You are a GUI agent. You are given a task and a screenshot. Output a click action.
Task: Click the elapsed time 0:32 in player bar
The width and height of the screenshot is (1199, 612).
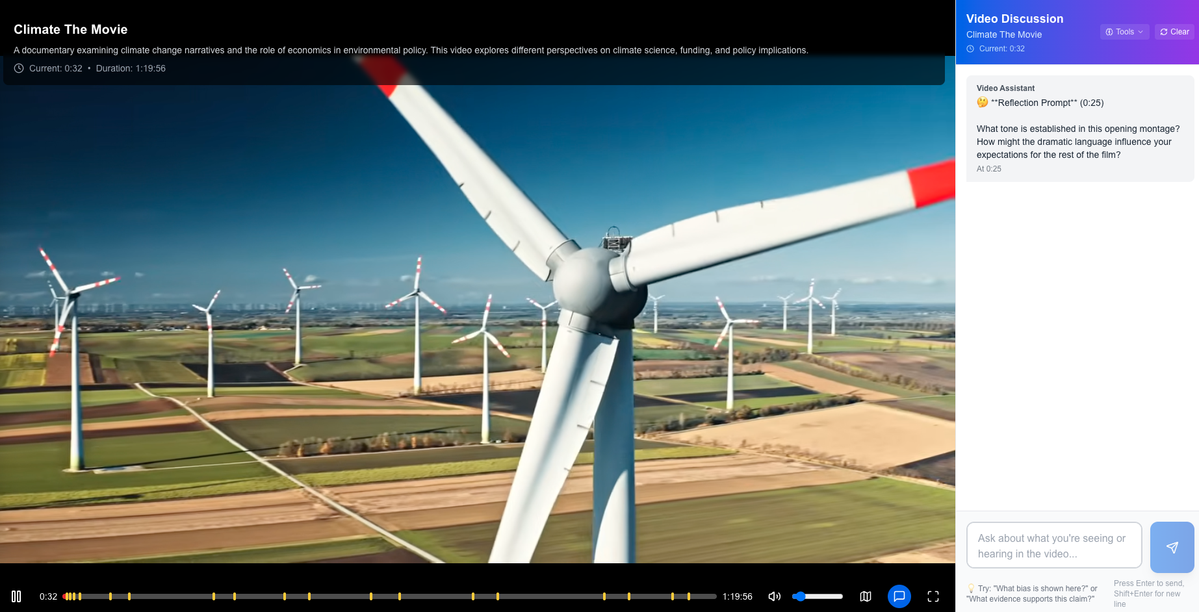click(48, 596)
